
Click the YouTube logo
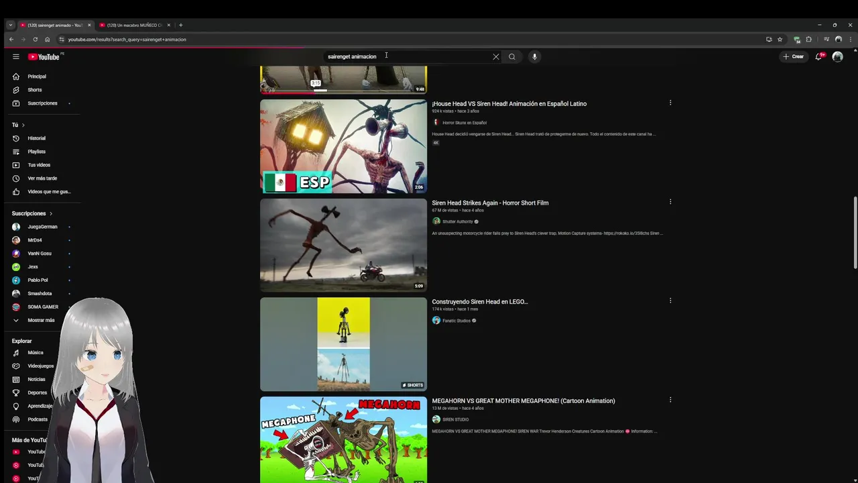point(44,57)
